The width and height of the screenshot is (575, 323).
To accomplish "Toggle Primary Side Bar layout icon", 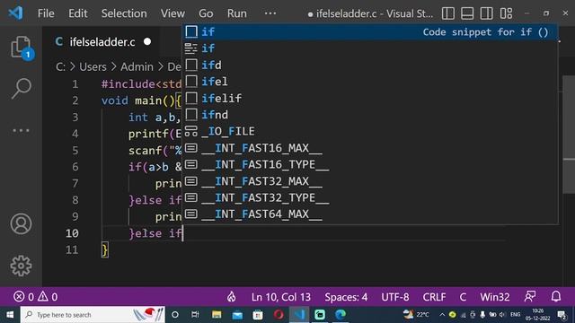I will coord(447,13).
